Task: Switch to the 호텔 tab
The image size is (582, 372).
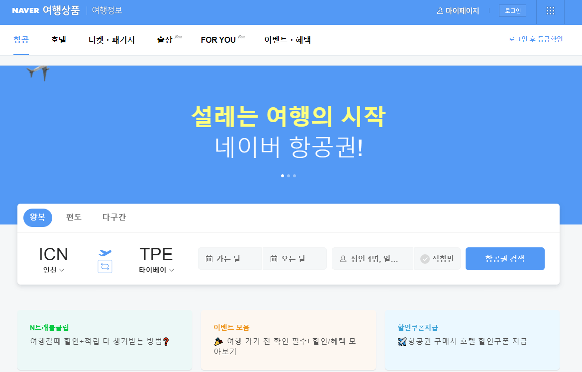Action: [x=58, y=40]
